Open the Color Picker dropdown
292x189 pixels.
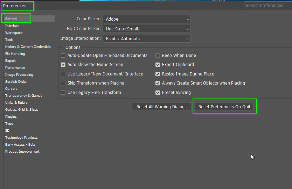click(x=146, y=19)
